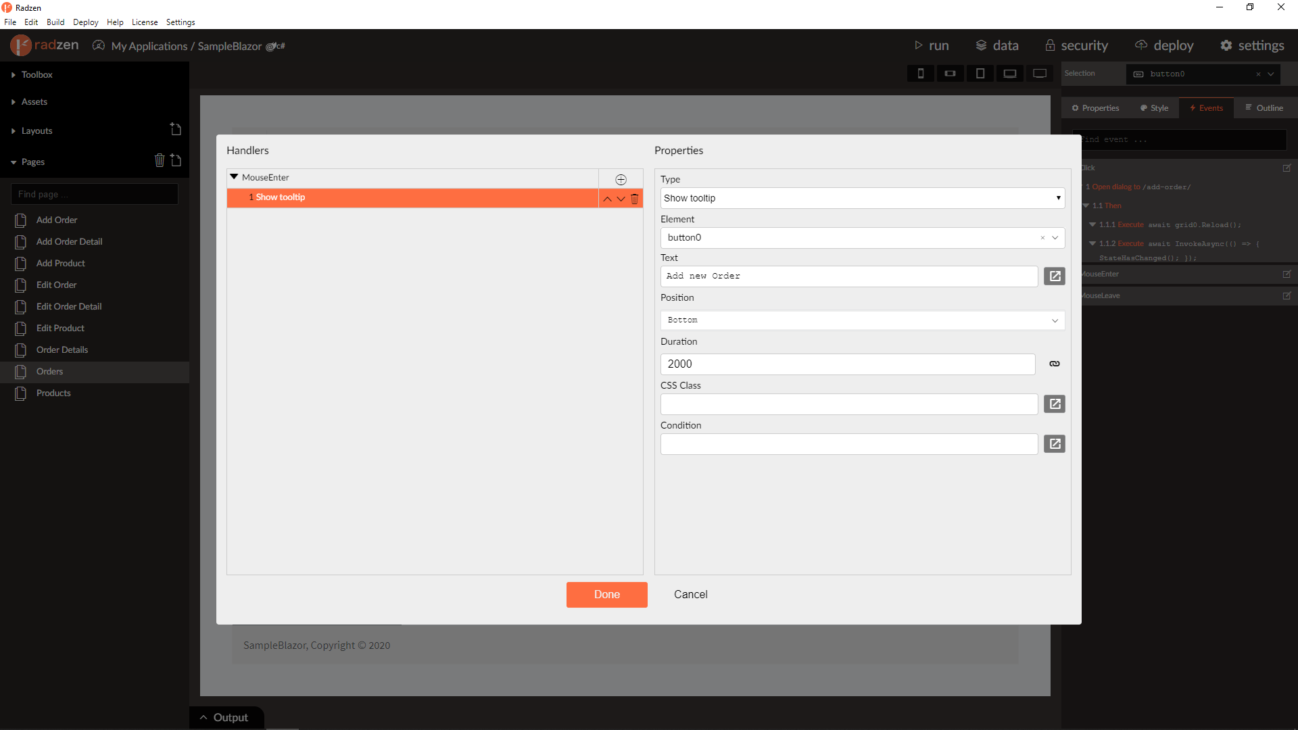Open expression editor for Condition

click(x=1055, y=444)
